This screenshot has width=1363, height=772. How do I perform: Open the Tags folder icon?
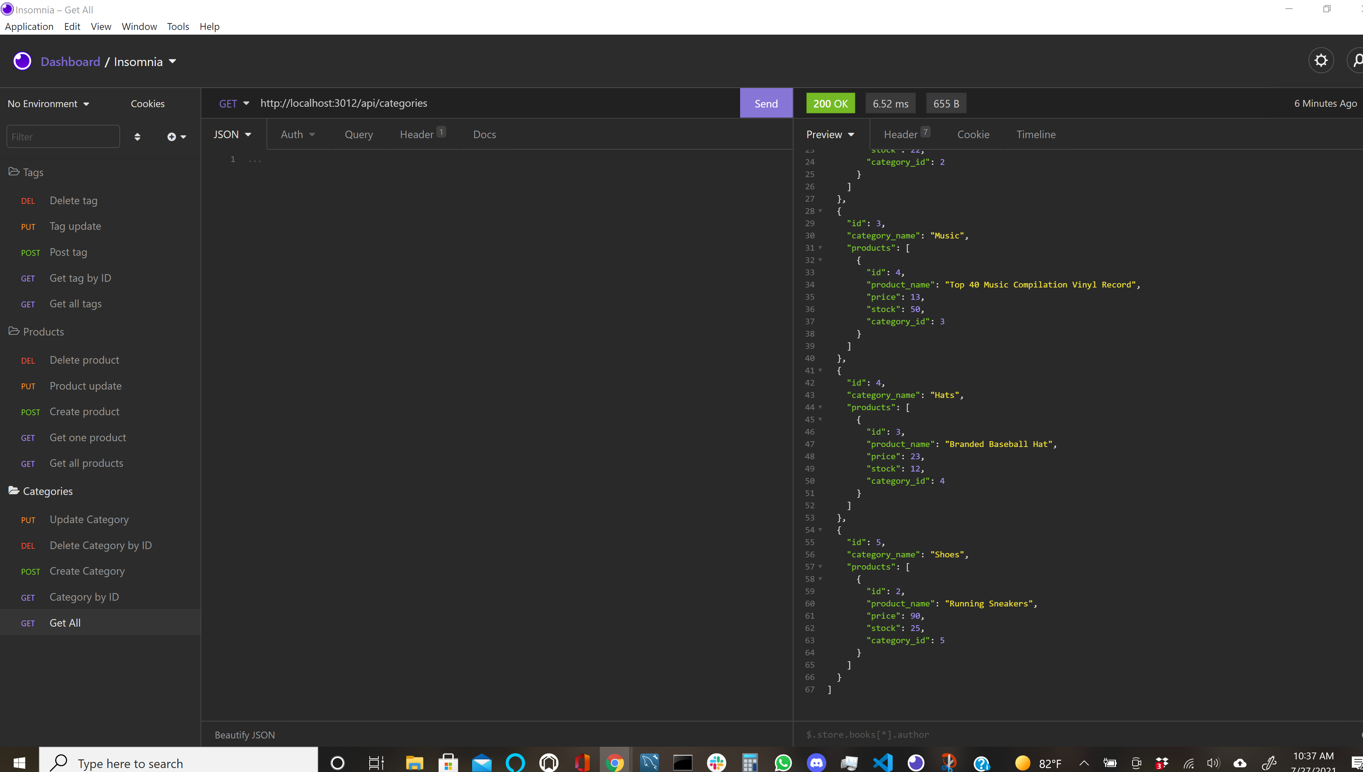tap(14, 172)
